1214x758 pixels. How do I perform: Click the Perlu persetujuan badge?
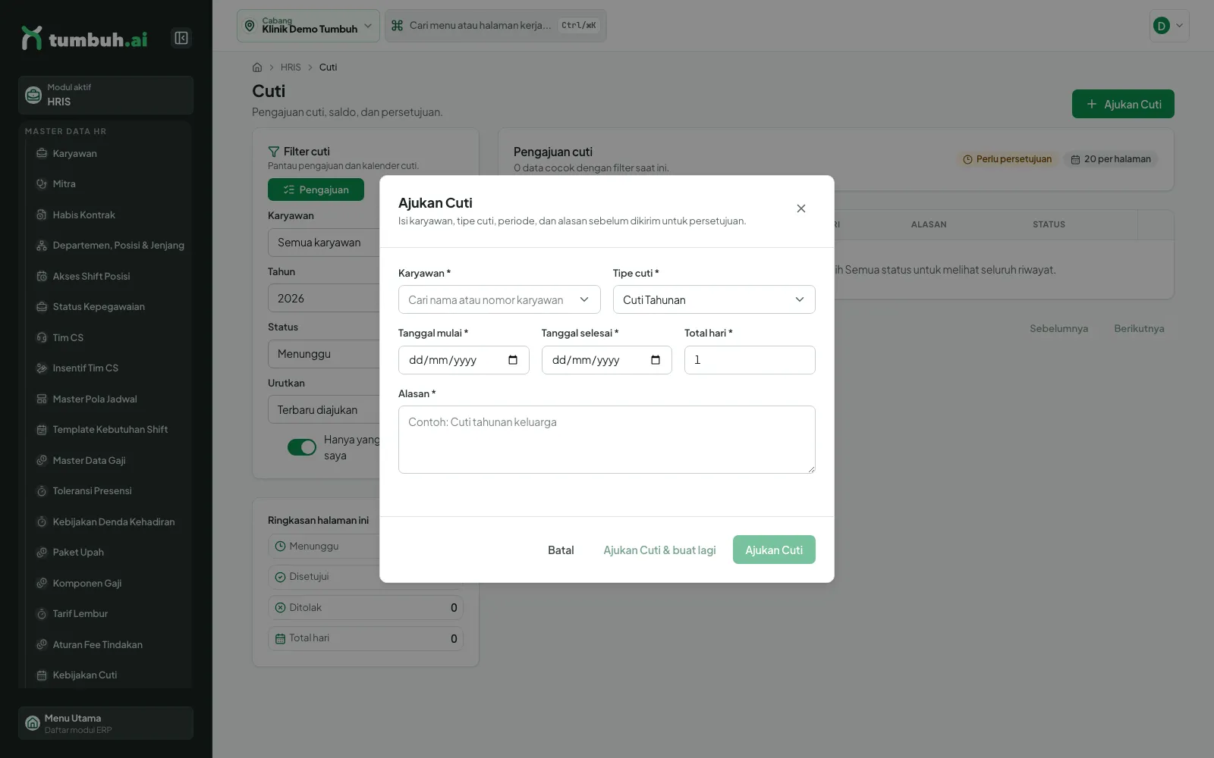[x=1007, y=159]
